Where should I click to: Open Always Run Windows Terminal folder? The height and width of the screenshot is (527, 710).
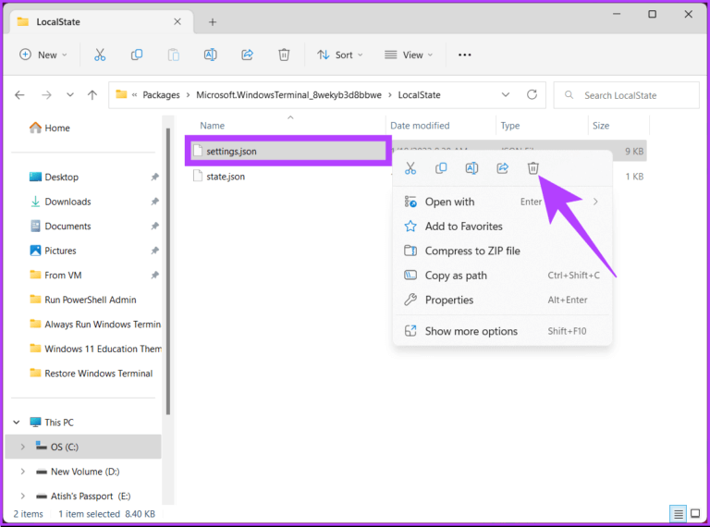click(95, 325)
